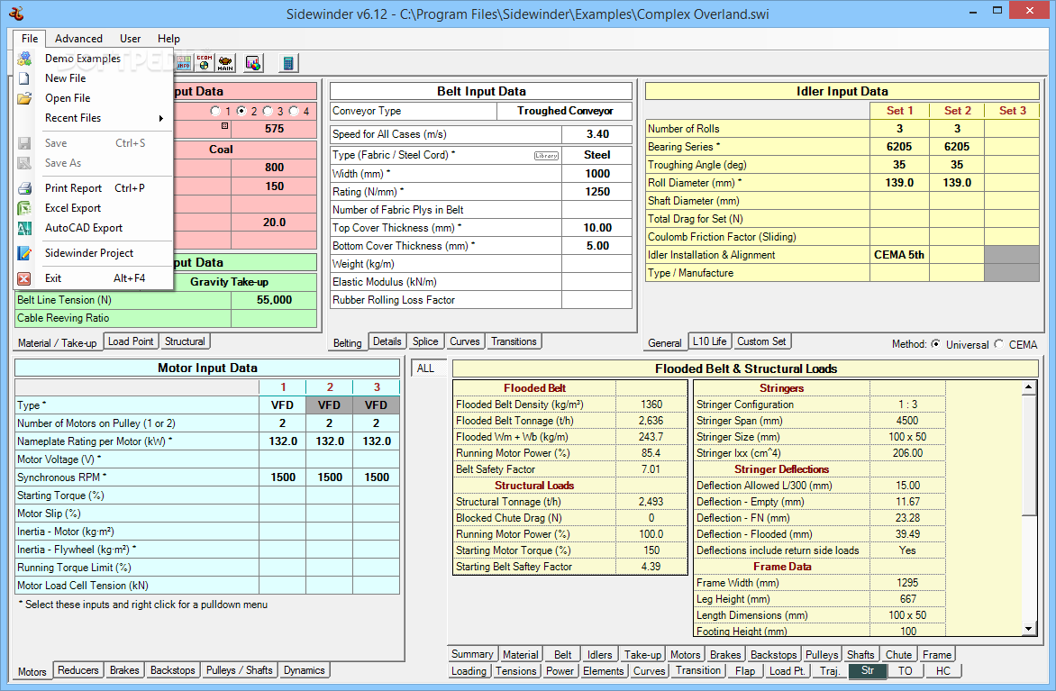
Task: Switch to the Structural tab
Action: click(185, 341)
